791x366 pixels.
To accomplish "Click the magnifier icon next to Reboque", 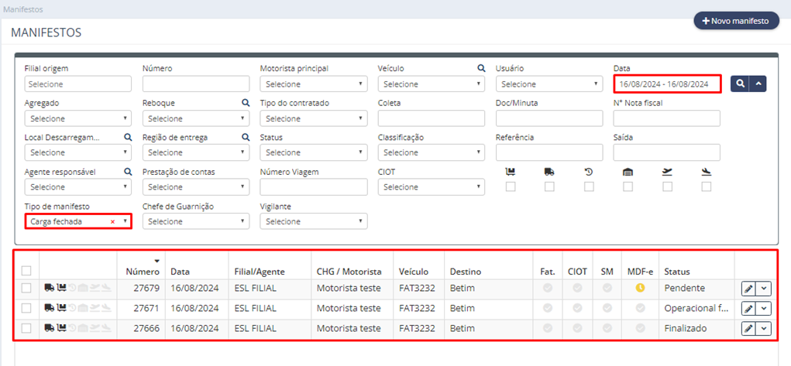I will [246, 103].
